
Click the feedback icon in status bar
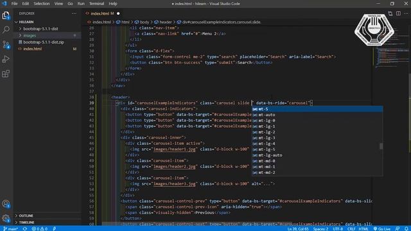(398, 228)
